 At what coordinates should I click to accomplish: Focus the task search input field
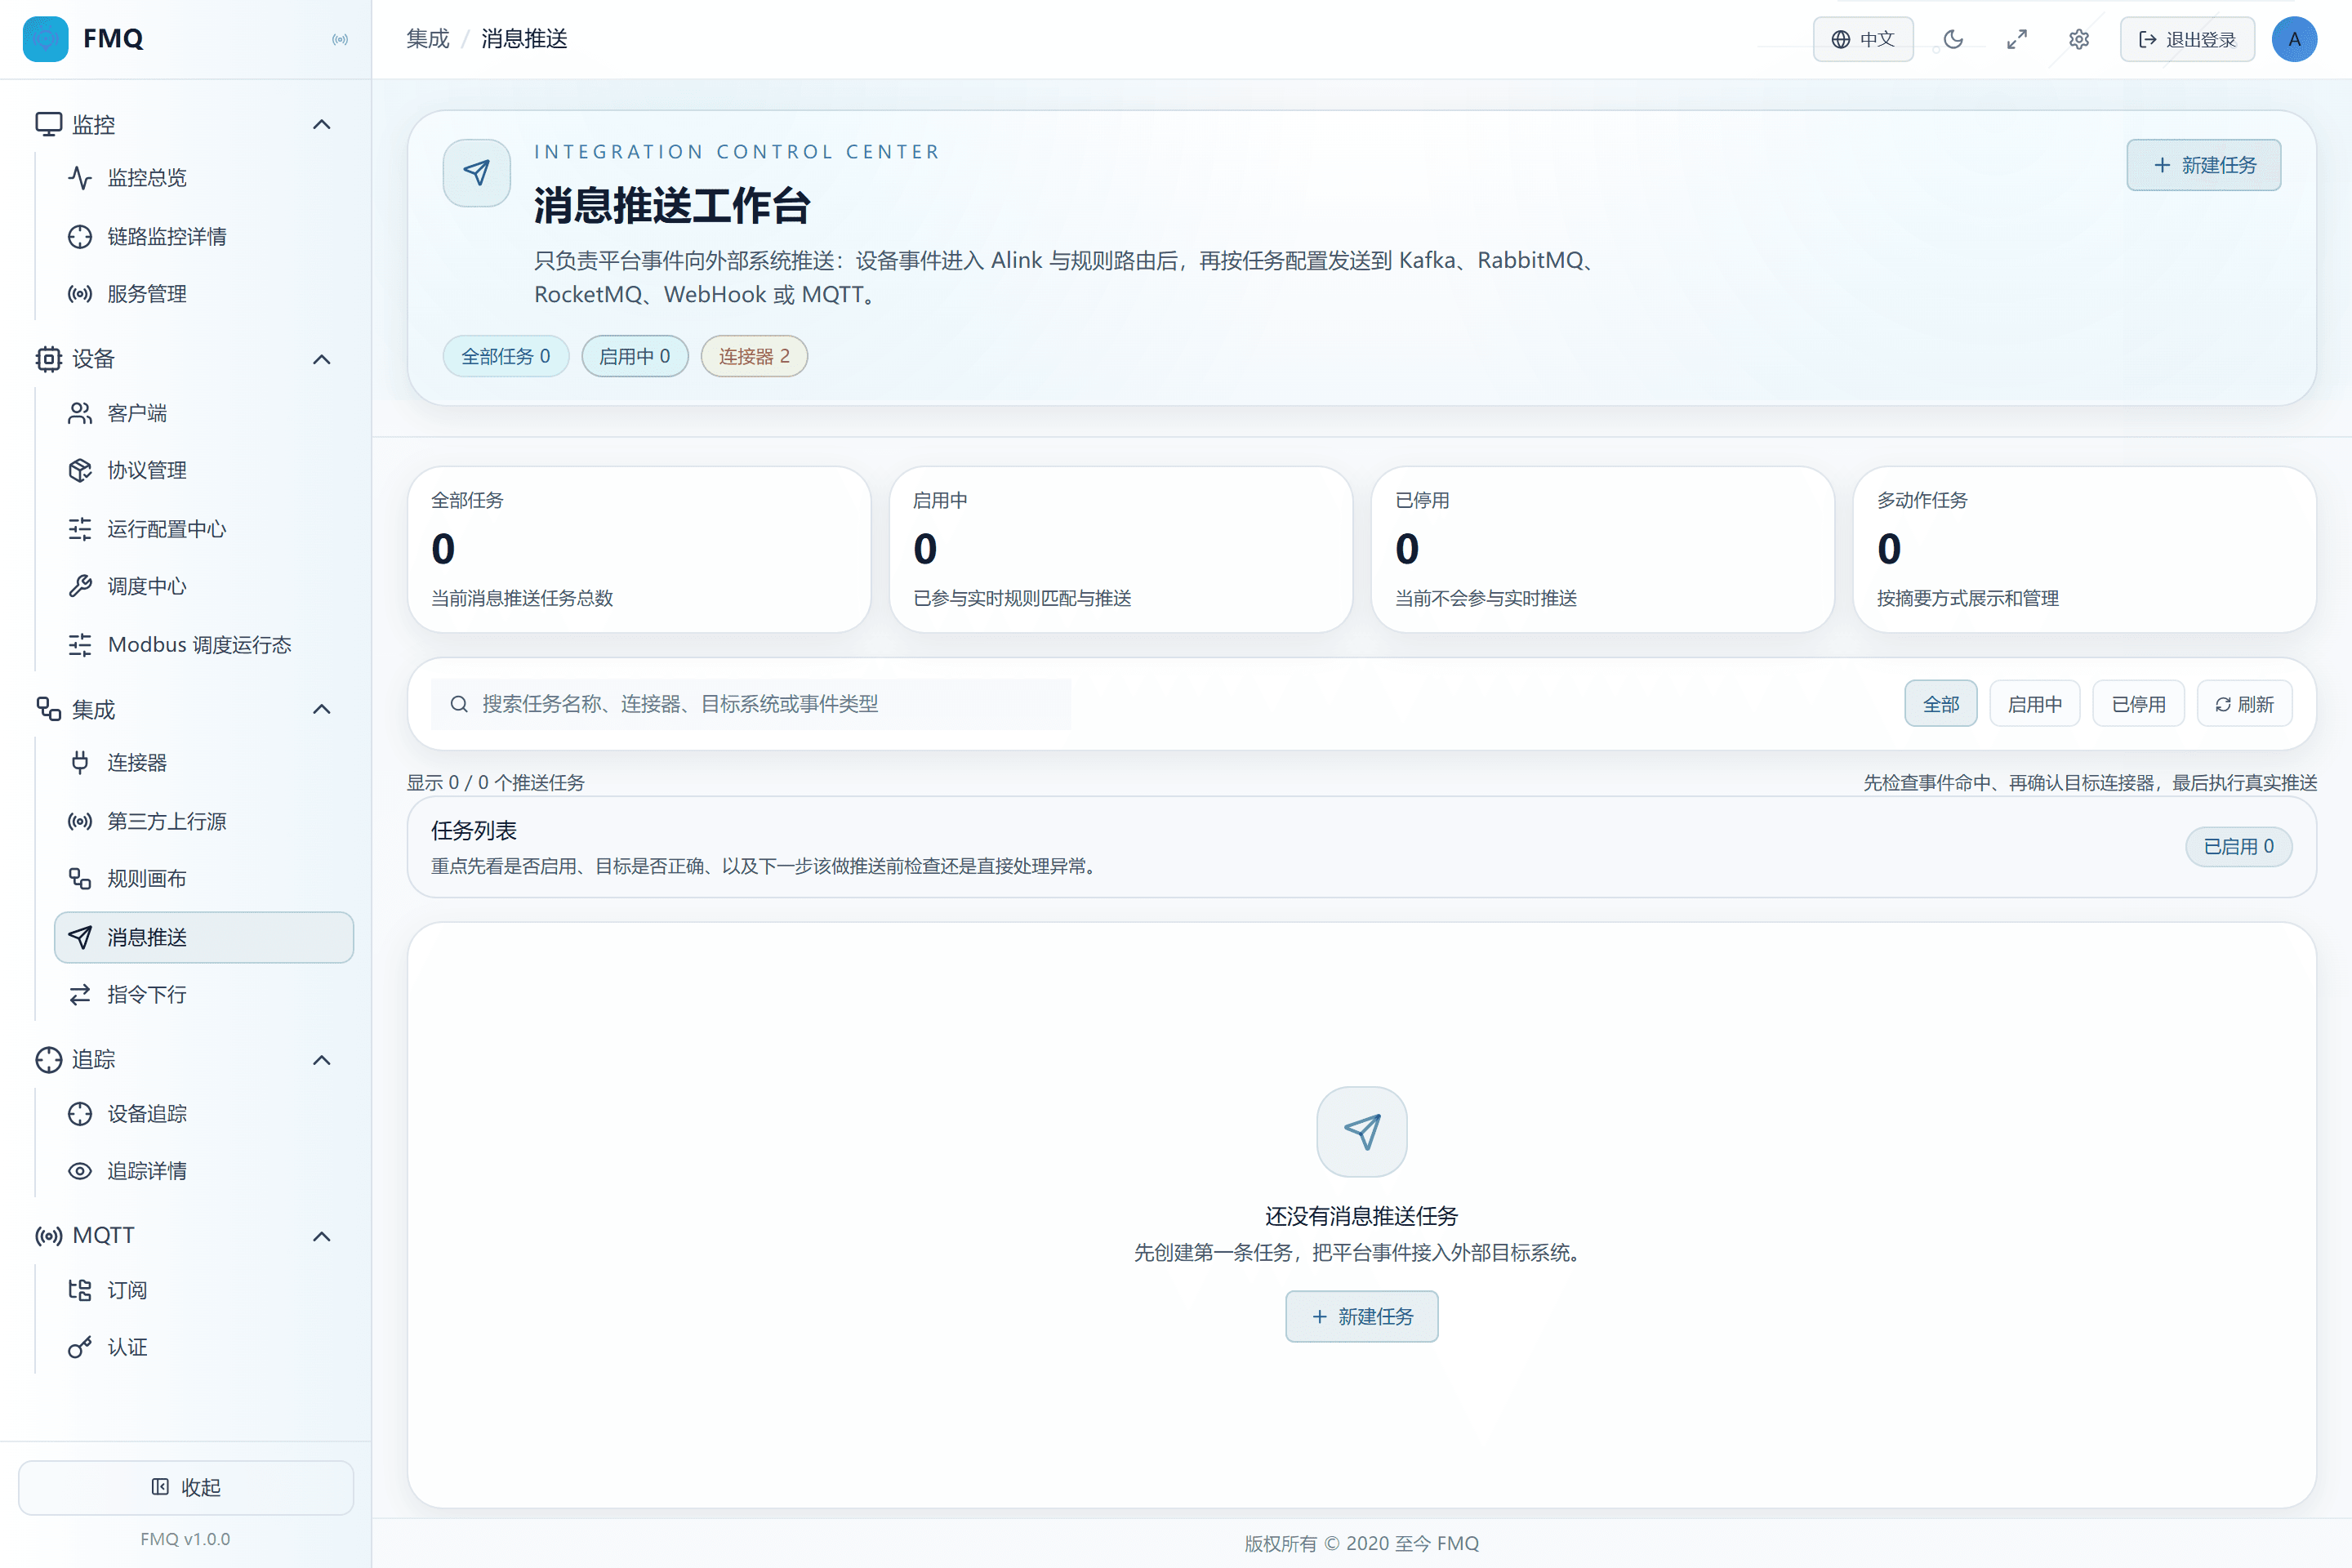(x=751, y=704)
